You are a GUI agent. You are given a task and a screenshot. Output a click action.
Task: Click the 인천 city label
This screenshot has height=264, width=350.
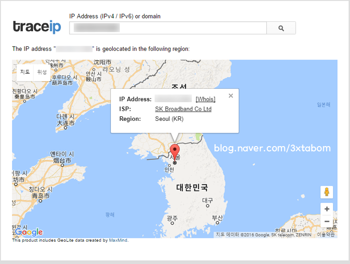tap(169, 170)
